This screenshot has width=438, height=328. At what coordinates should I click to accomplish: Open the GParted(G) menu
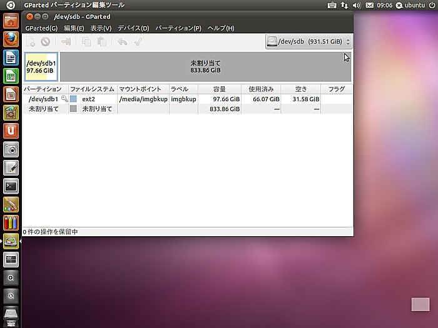(41, 28)
